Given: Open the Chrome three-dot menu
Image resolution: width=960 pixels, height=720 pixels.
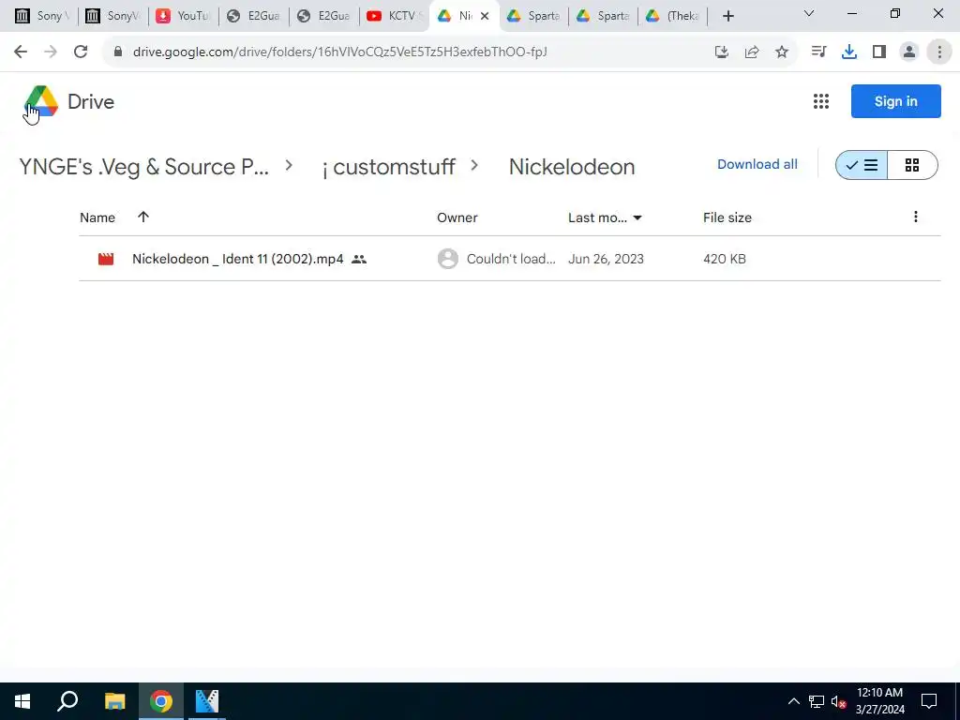Looking at the screenshot, I should tap(939, 52).
